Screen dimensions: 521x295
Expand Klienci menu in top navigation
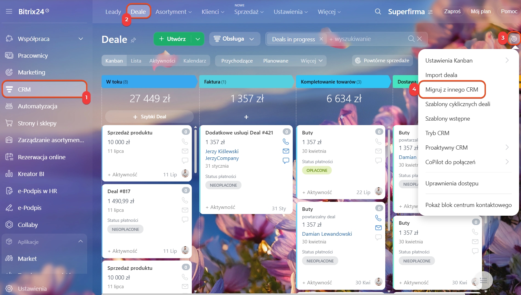[x=213, y=12]
